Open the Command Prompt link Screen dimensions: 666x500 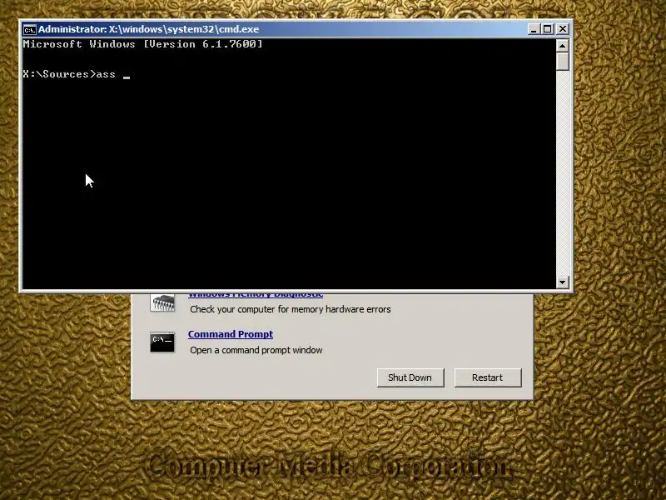(231, 334)
